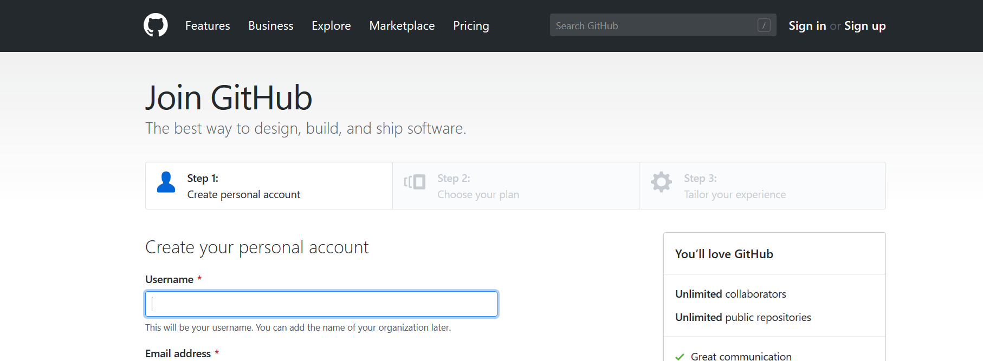983x361 pixels.
Task: Click the Join GitHub heading
Action: pyautogui.click(x=229, y=98)
